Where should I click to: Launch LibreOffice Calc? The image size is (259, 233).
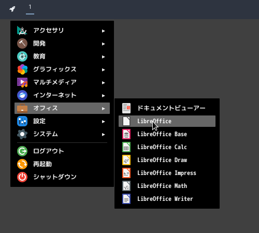point(167,147)
